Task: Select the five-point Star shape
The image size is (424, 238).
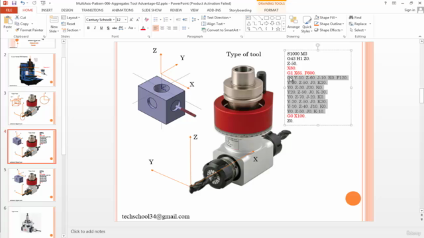Action: click(x=278, y=28)
